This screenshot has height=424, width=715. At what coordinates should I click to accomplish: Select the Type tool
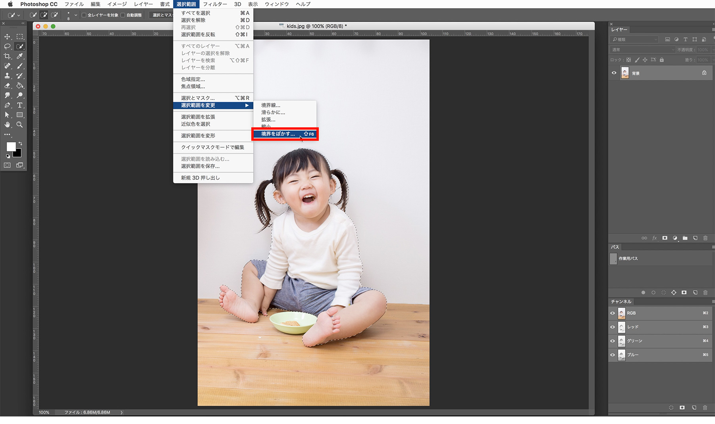pyautogui.click(x=19, y=105)
